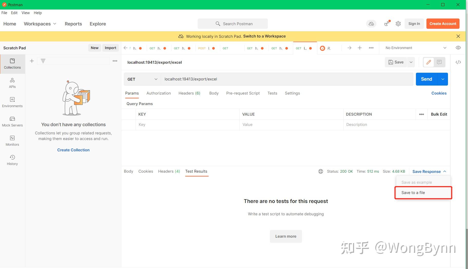Open the Pre-request Script tab
Image resolution: width=468 pixels, height=269 pixels.
pos(243,93)
